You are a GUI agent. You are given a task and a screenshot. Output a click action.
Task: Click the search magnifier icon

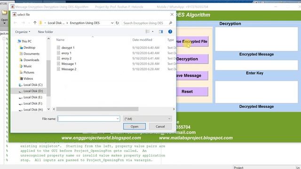(x=170, y=23)
